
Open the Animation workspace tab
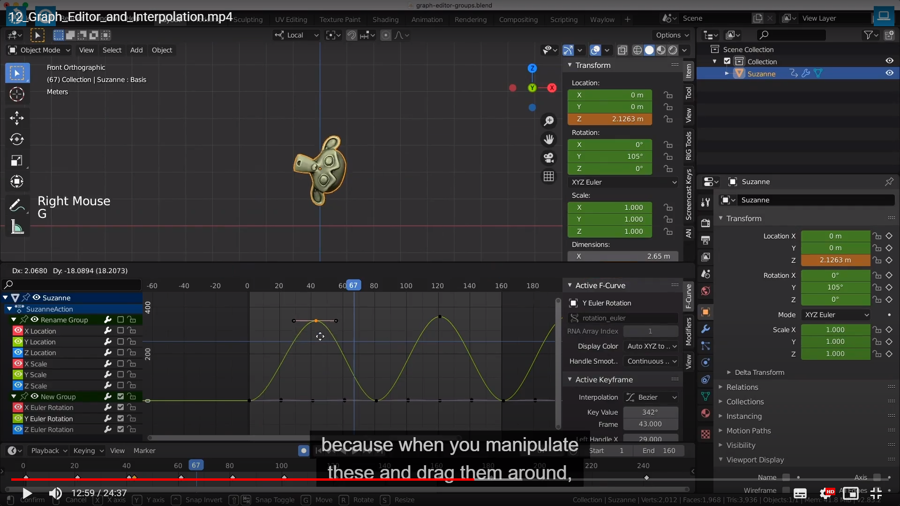tap(427, 20)
